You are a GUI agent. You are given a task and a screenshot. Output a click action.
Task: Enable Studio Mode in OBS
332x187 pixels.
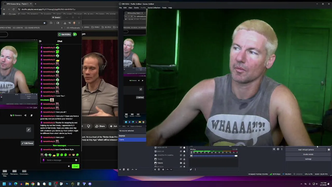pyautogui.click(x=308, y=154)
